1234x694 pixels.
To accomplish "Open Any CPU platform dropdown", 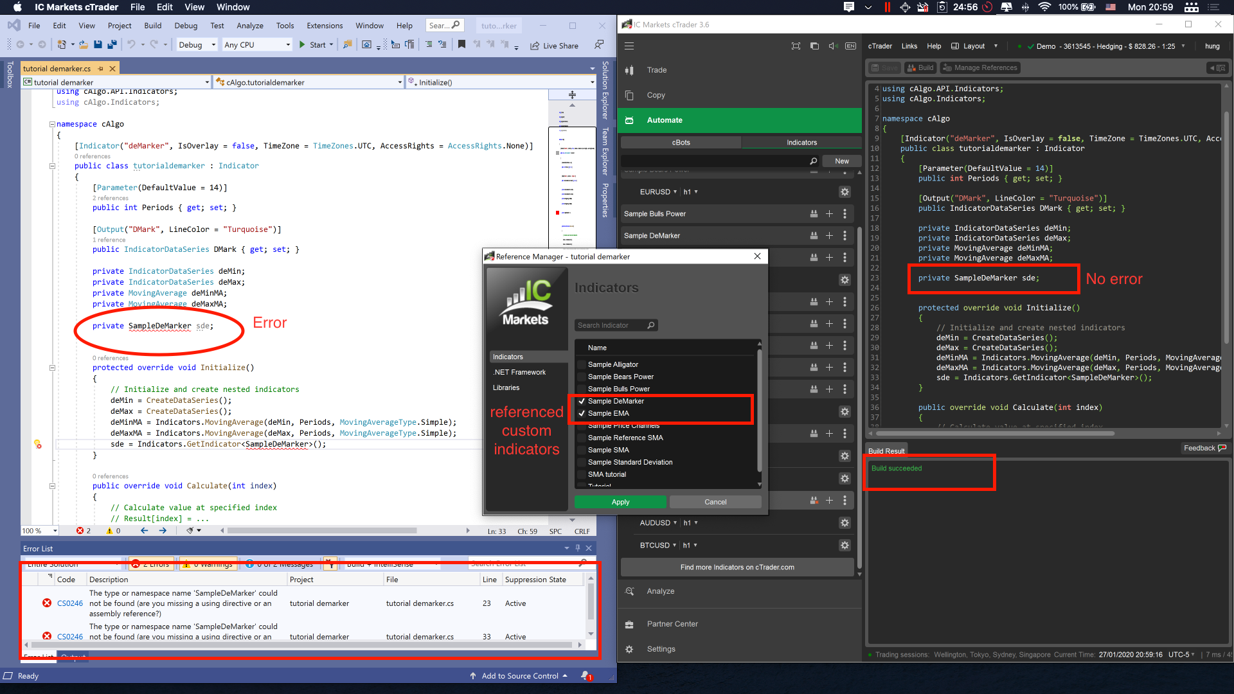I will click(257, 45).
